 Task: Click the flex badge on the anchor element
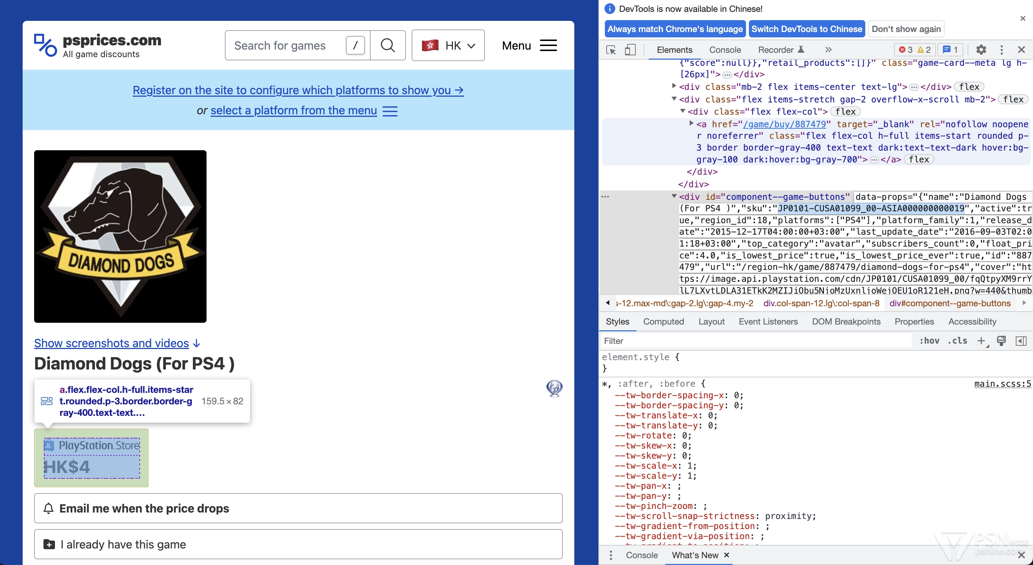919,160
